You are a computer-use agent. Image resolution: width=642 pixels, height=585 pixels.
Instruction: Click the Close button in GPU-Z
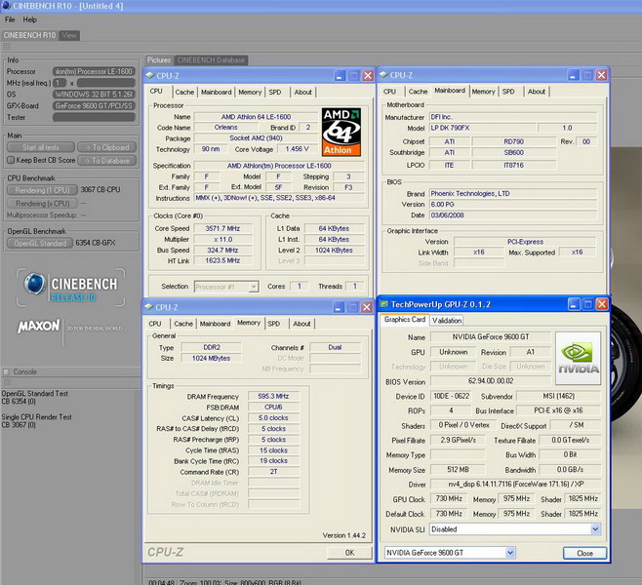click(584, 553)
